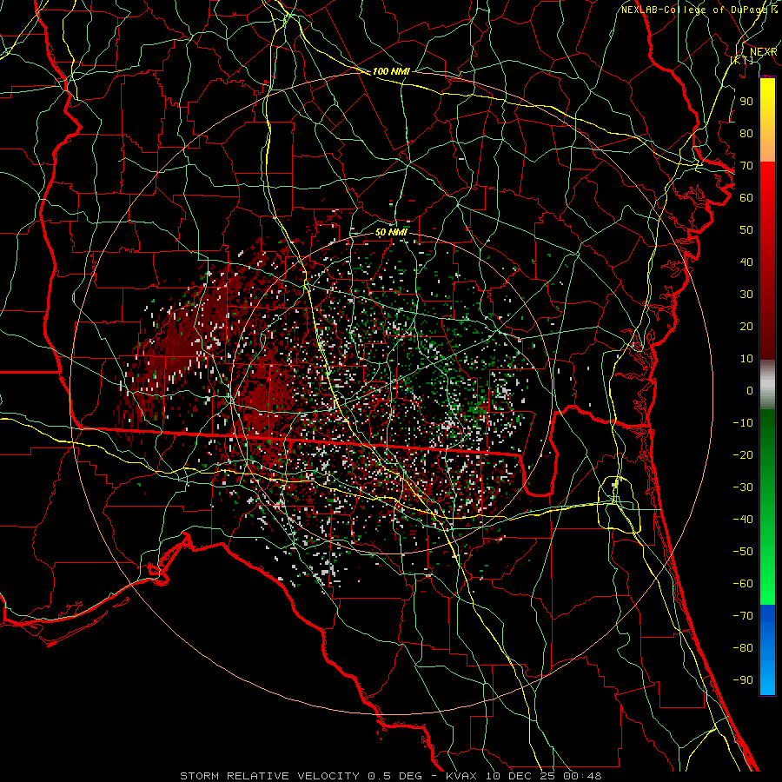Click the NEXR label at top right
The height and width of the screenshot is (782, 782).
tap(763, 52)
